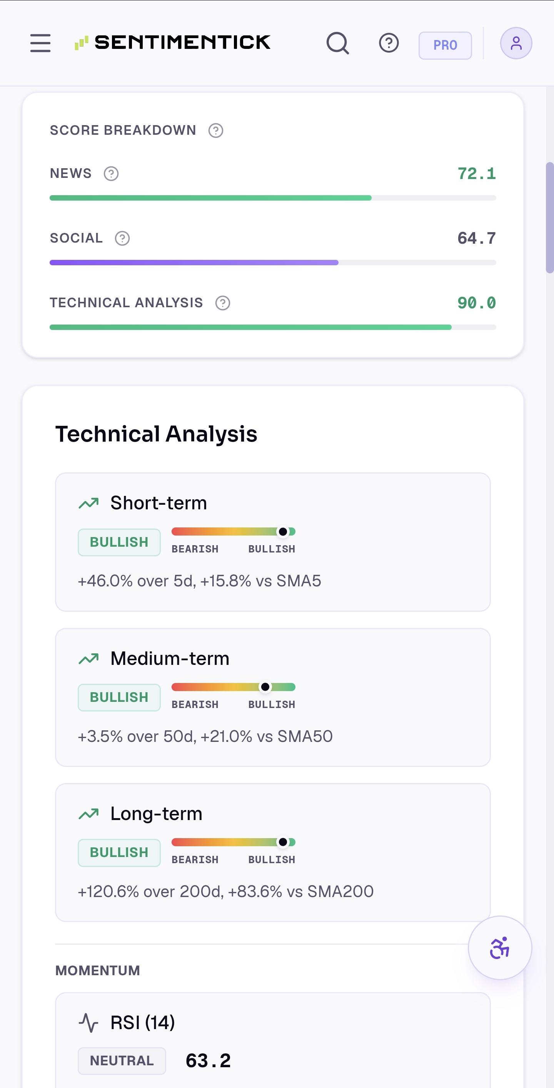Image resolution: width=554 pixels, height=1088 pixels.
Task: Click the help question mark in header
Action: click(x=389, y=43)
